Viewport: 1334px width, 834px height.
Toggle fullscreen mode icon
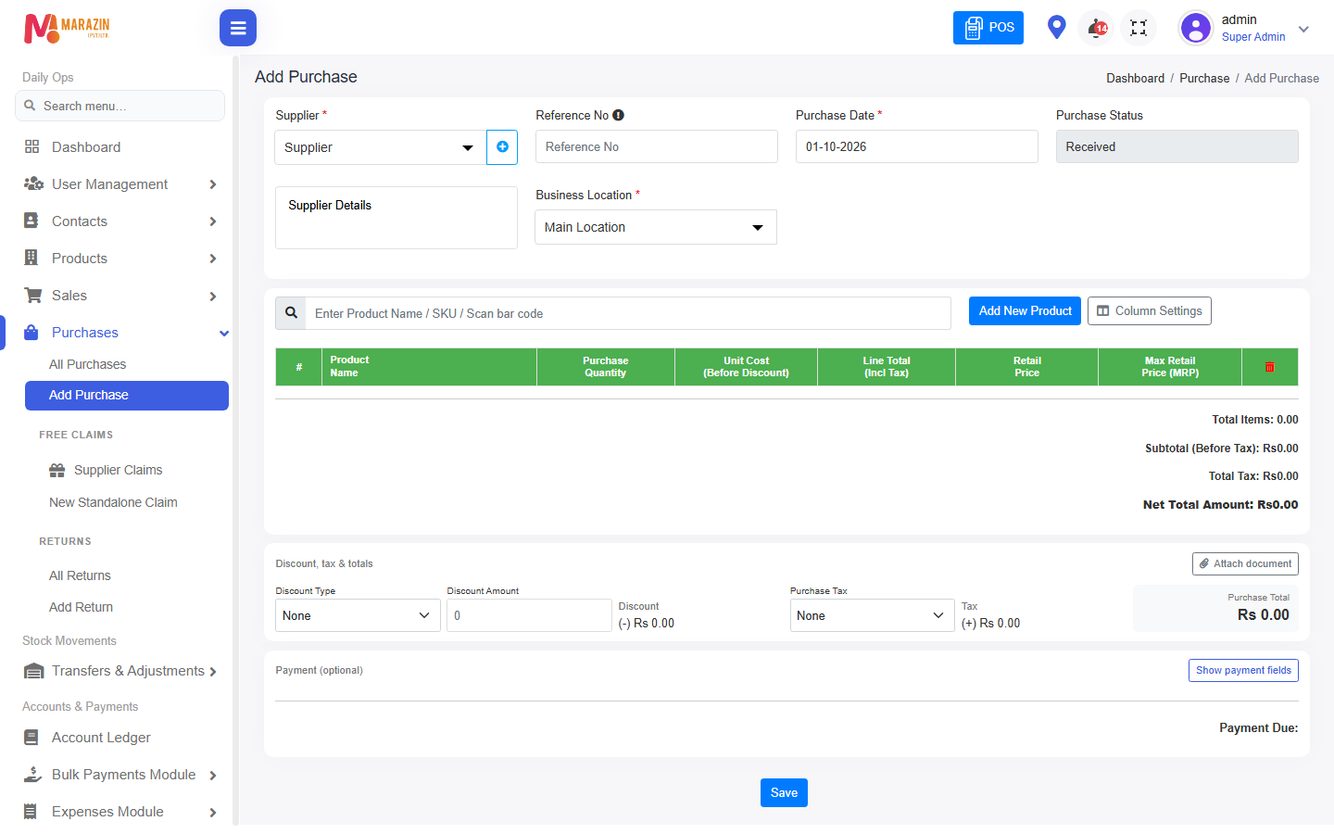[1139, 28]
